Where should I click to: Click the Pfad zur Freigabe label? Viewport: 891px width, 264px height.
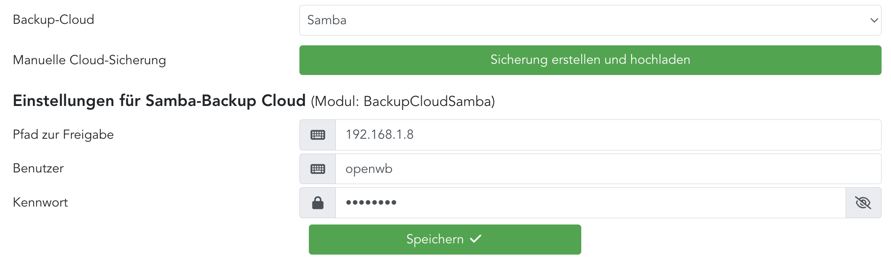coord(63,135)
